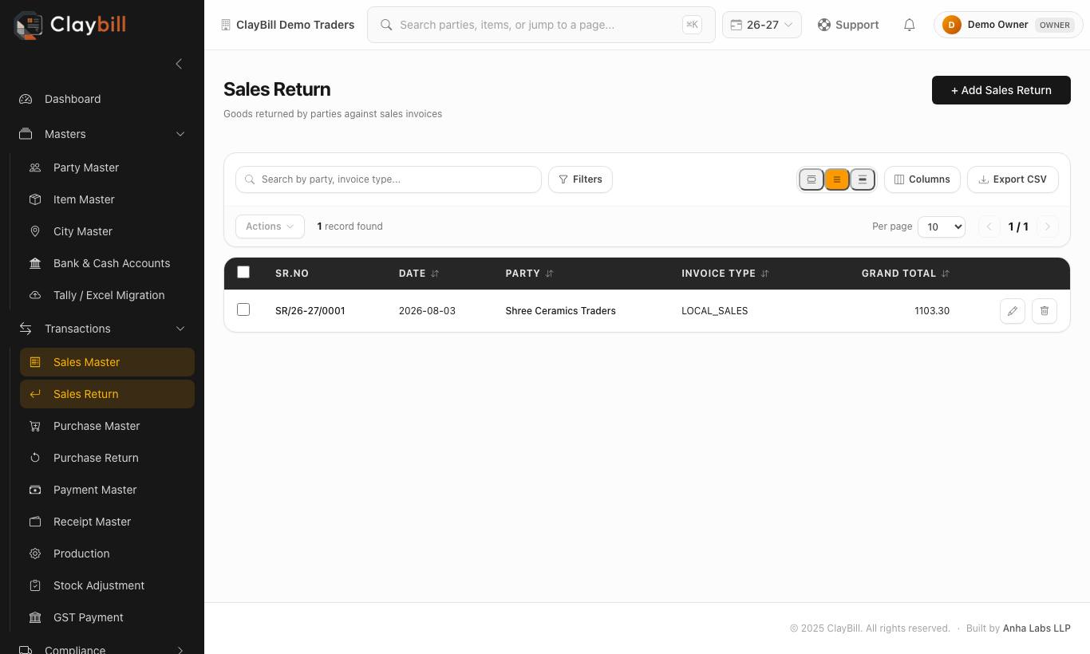The height and width of the screenshot is (654, 1090).
Task: Sort the table by the Date column arrows
Action: pos(435,274)
